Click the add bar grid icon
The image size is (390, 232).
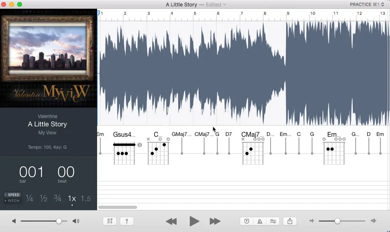tap(109, 221)
